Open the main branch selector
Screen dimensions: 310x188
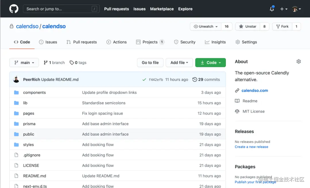pyautogui.click(x=24, y=62)
